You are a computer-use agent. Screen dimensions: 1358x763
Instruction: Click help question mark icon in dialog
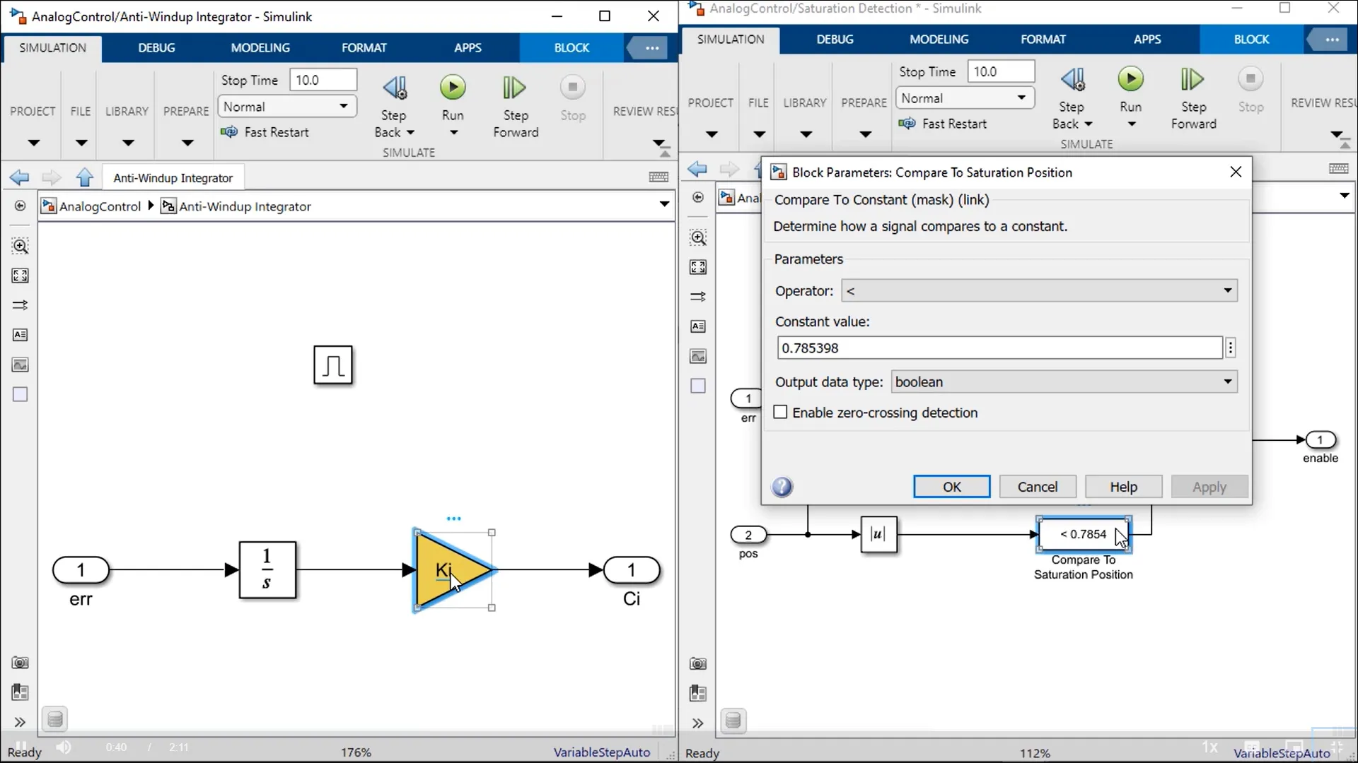(x=782, y=487)
